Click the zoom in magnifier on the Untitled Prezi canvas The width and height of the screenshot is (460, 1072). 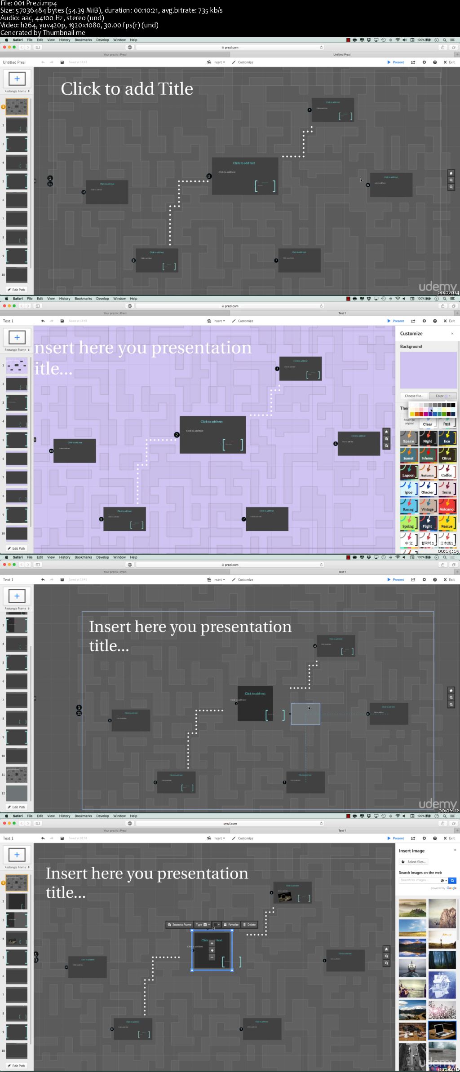tap(451, 180)
